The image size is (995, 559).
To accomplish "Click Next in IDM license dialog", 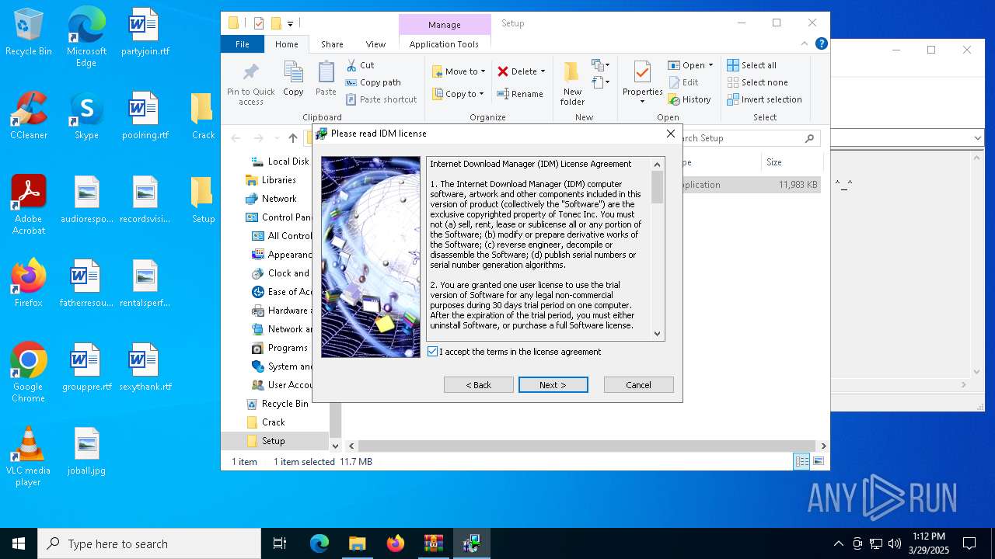I will click(x=553, y=385).
